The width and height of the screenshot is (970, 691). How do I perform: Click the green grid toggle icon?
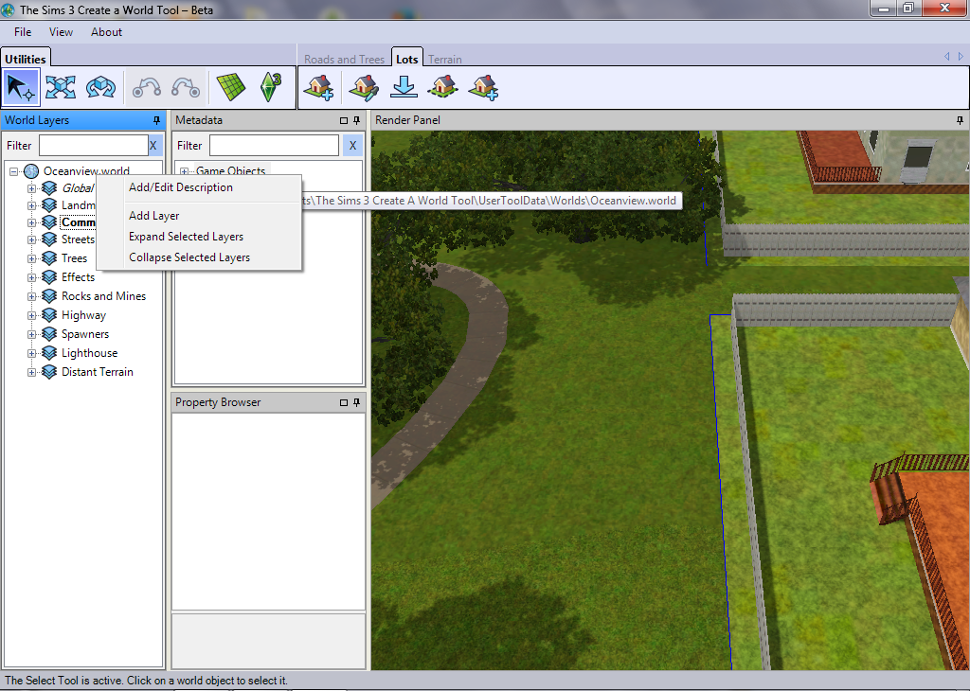click(x=230, y=87)
